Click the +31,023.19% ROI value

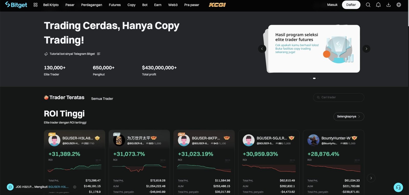[196, 154]
